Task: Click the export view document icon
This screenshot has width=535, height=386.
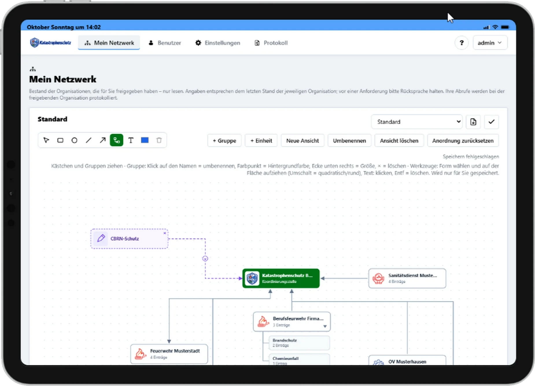Action: tap(473, 122)
